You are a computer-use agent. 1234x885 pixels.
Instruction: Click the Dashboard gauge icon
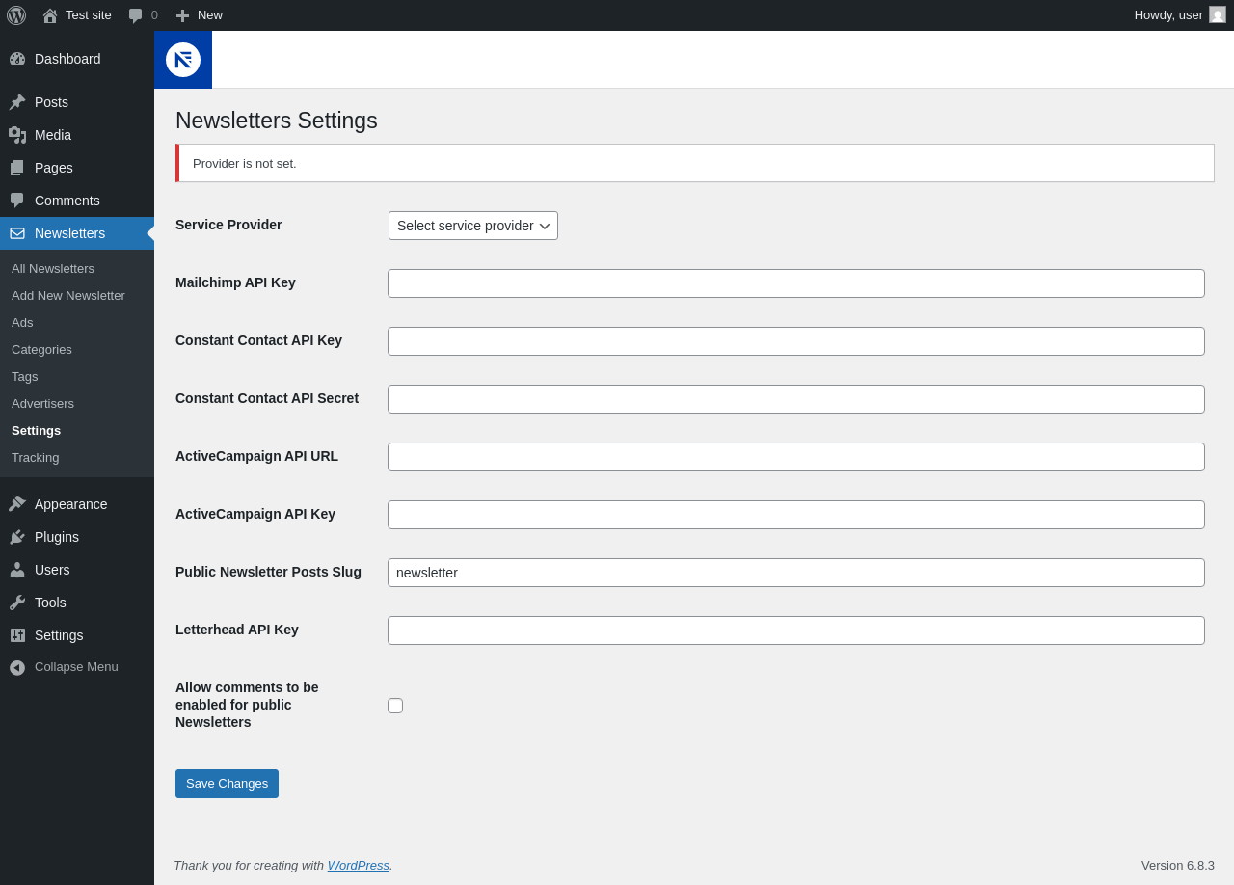(17, 59)
